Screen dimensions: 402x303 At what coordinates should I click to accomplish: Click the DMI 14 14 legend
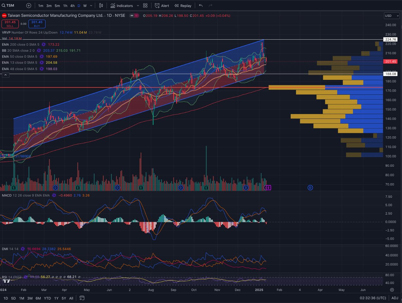(x=10, y=249)
